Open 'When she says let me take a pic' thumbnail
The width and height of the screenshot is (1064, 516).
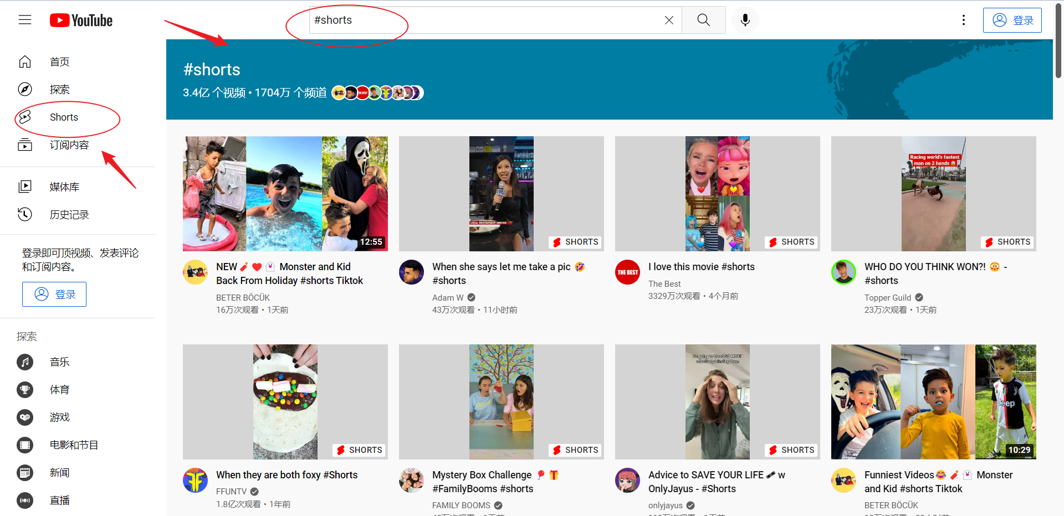(x=502, y=194)
